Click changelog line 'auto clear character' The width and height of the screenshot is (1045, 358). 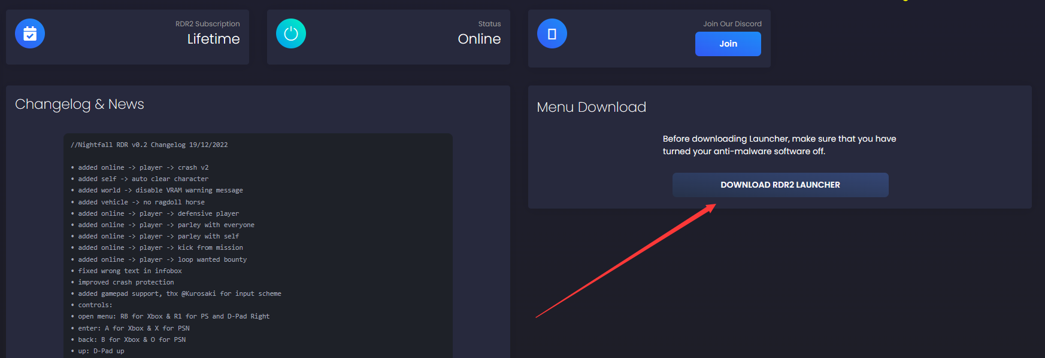pos(140,179)
